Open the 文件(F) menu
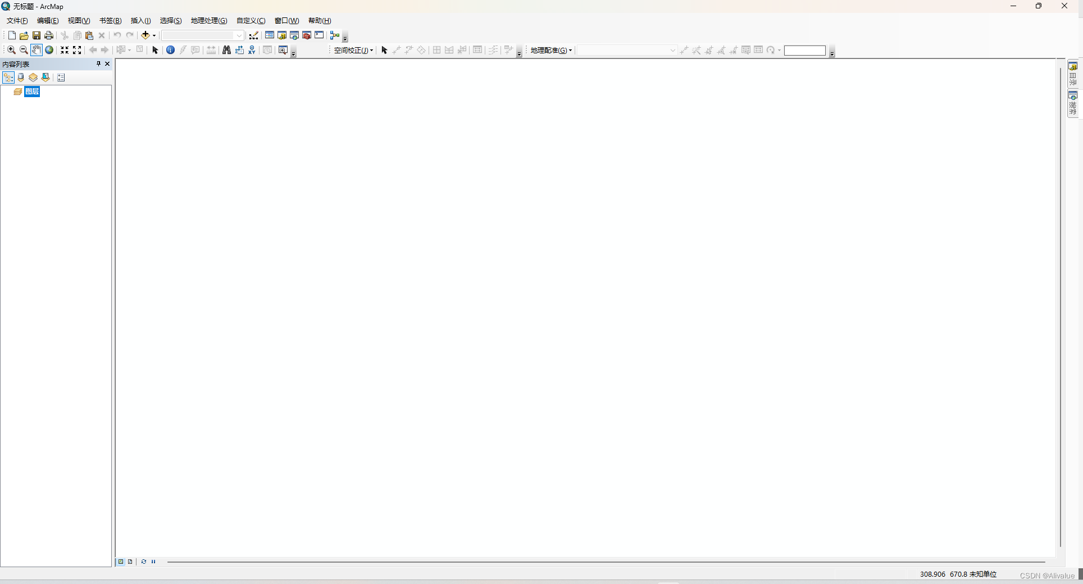Viewport: 1083px width, 584px height. (17, 21)
